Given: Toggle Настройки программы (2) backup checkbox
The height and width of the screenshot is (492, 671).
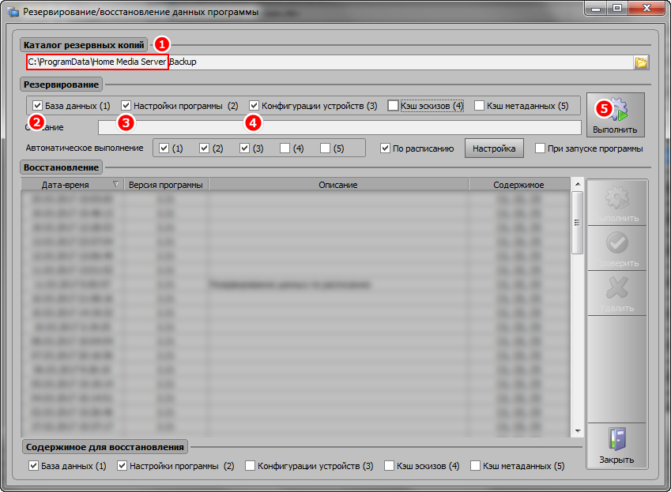Looking at the screenshot, I should (126, 106).
